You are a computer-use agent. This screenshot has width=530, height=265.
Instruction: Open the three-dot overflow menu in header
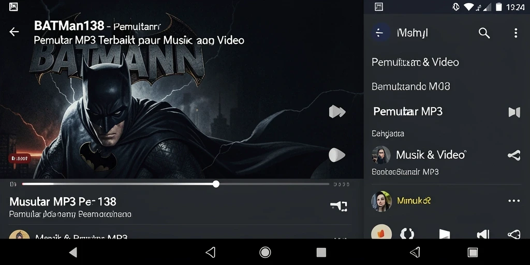[516, 33]
